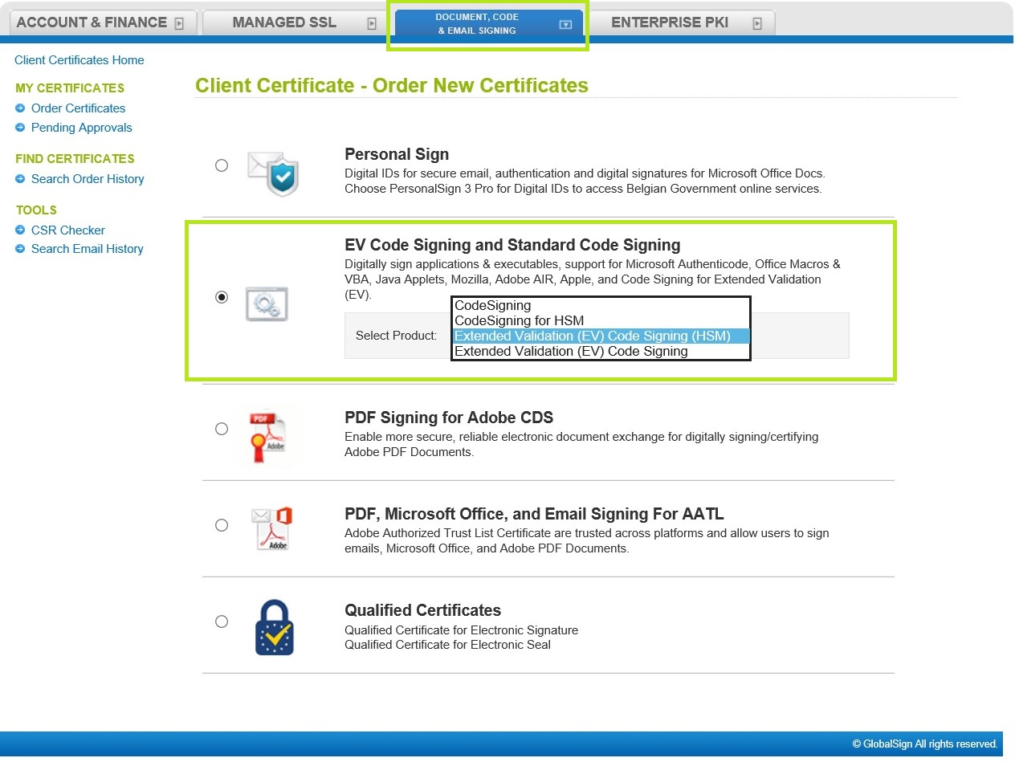The height and width of the screenshot is (762, 1015).
Task: Open the Managed SSL tab
Action: pyautogui.click(x=284, y=22)
